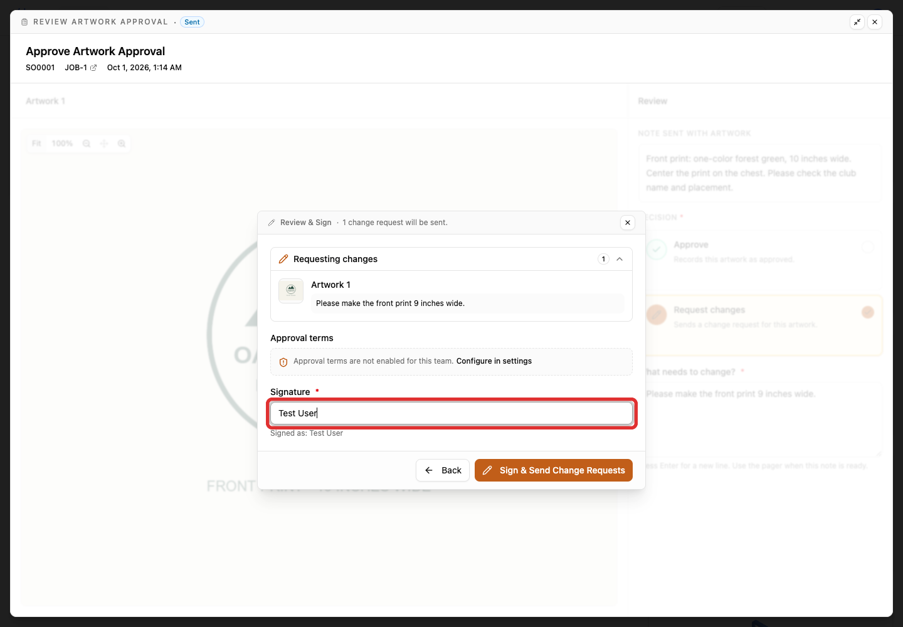903x627 pixels.
Task: Click Sign & Send Change Requests
Action: tap(554, 470)
